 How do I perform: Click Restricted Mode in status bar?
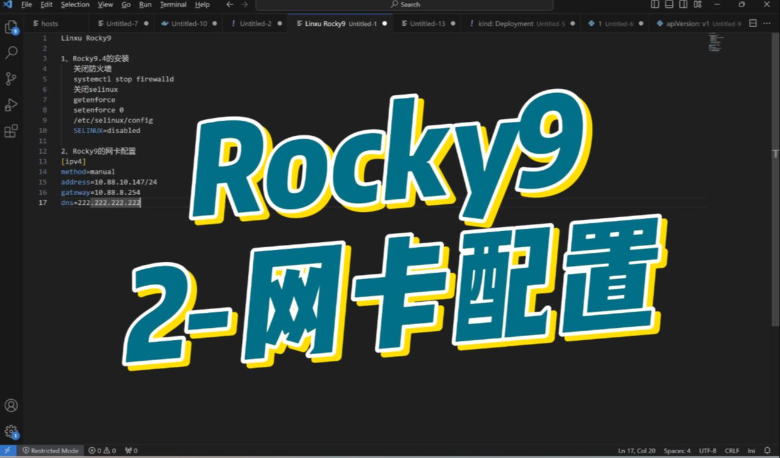pyautogui.click(x=51, y=450)
